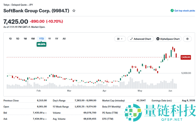Open chart settings gear icon
The image size is (196, 123).
(x=187, y=39)
